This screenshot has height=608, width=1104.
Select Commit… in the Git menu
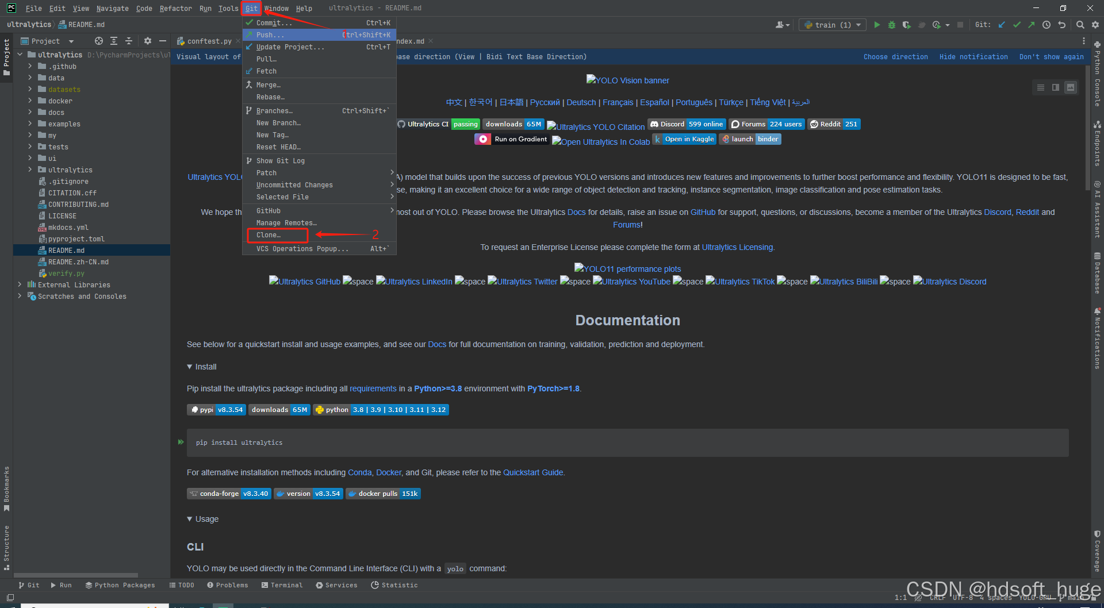(x=319, y=23)
